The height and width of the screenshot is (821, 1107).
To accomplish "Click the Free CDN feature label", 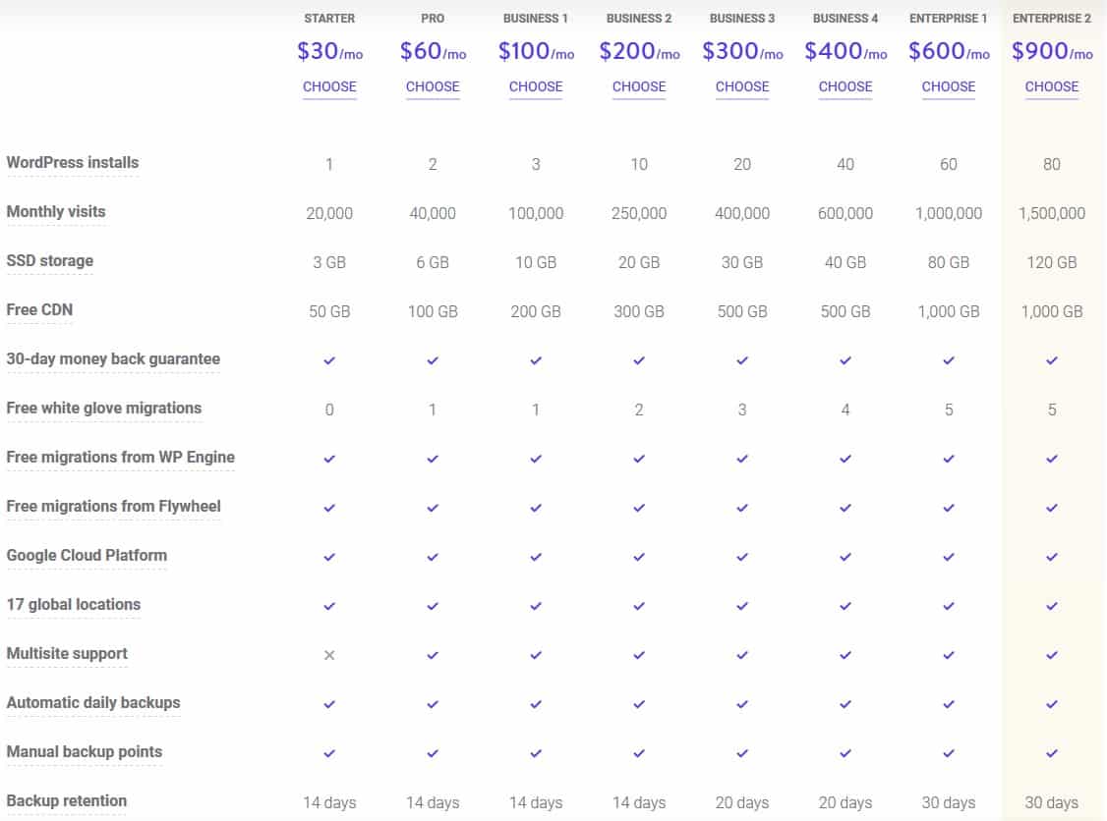I will [39, 309].
